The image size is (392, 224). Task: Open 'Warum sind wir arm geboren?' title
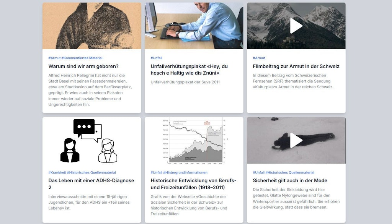point(83,66)
